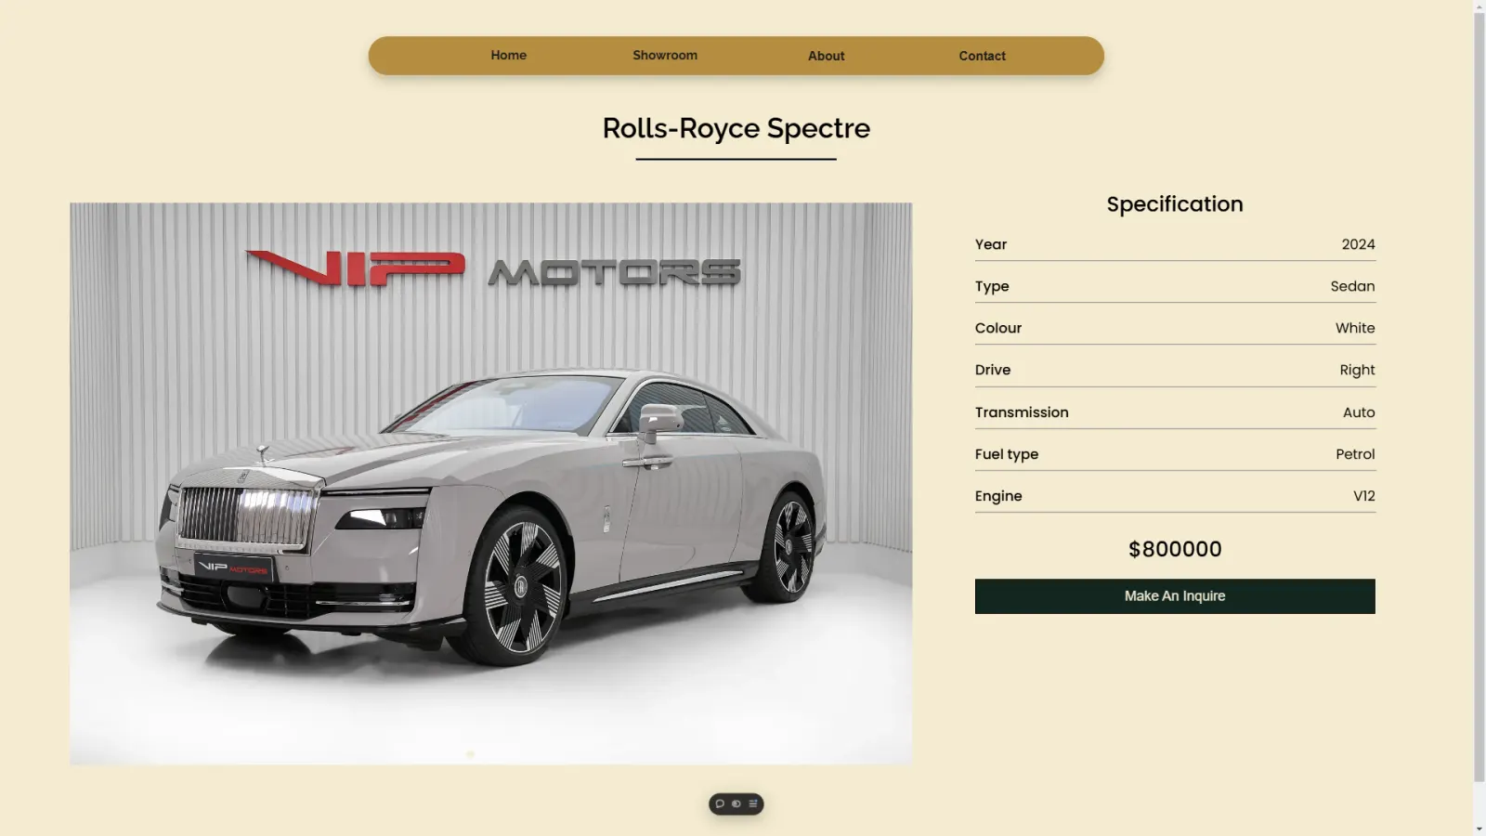Click the Transmission value Auto
The image size is (1486, 836).
(1359, 412)
